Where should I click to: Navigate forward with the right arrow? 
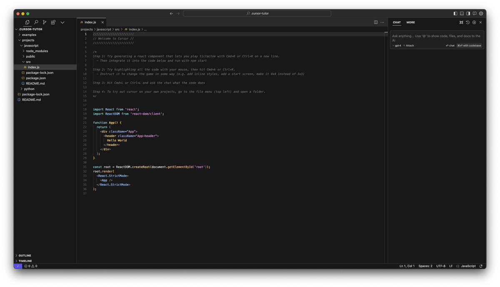point(178,13)
